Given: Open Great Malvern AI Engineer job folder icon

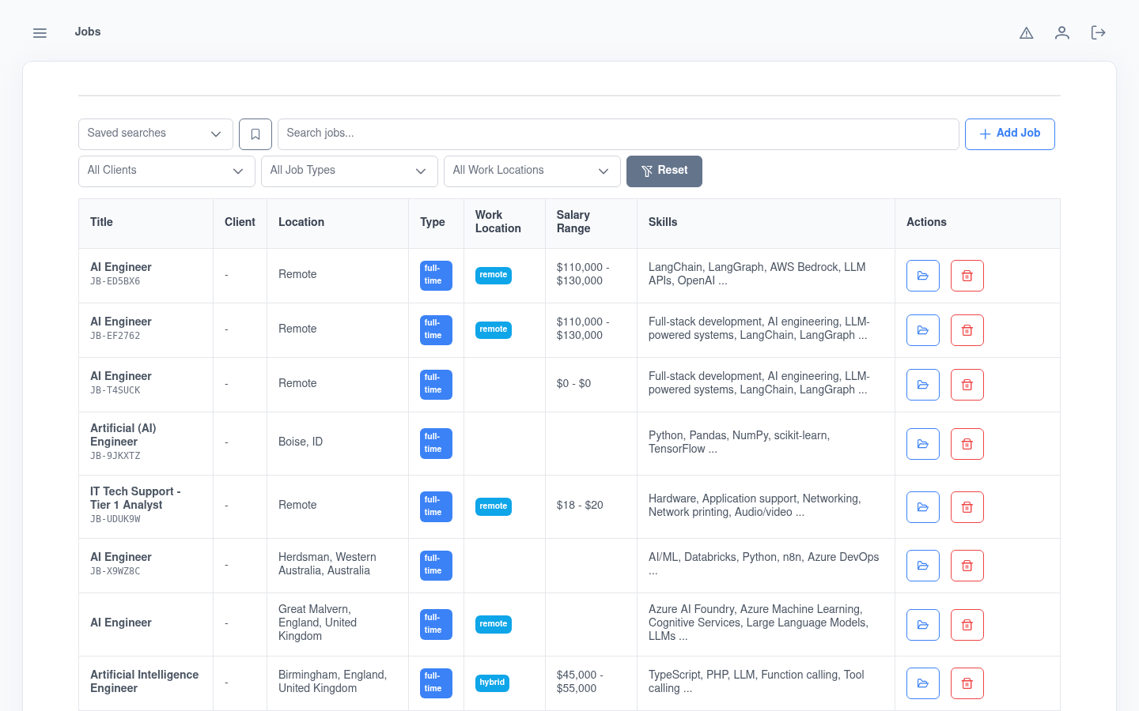Looking at the screenshot, I should (923, 625).
